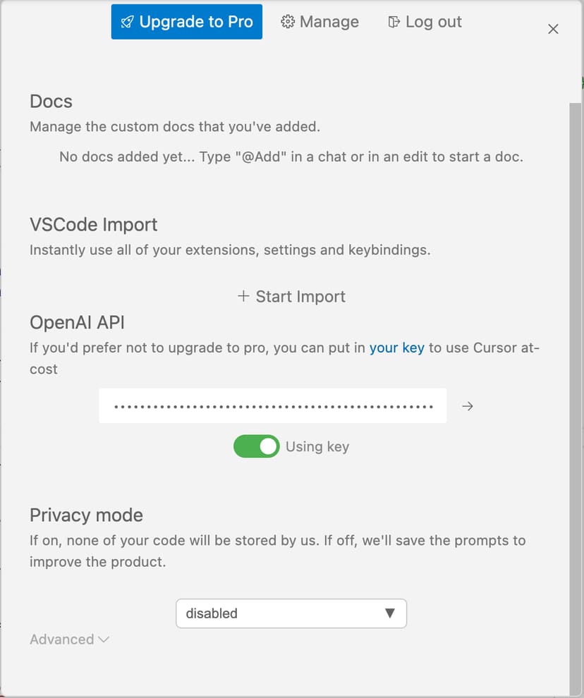Image resolution: width=584 pixels, height=698 pixels.
Task: Click the white knob of key toggle
Action: 268,446
